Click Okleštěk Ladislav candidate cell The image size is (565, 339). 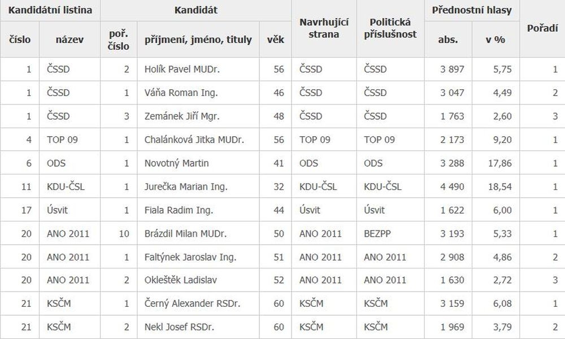pos(198,280)
